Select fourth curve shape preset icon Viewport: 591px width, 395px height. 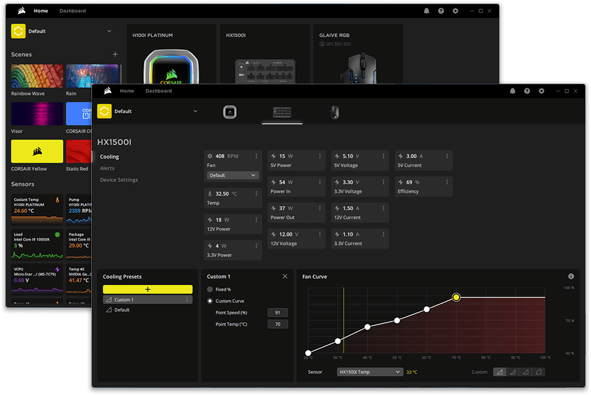538,372
